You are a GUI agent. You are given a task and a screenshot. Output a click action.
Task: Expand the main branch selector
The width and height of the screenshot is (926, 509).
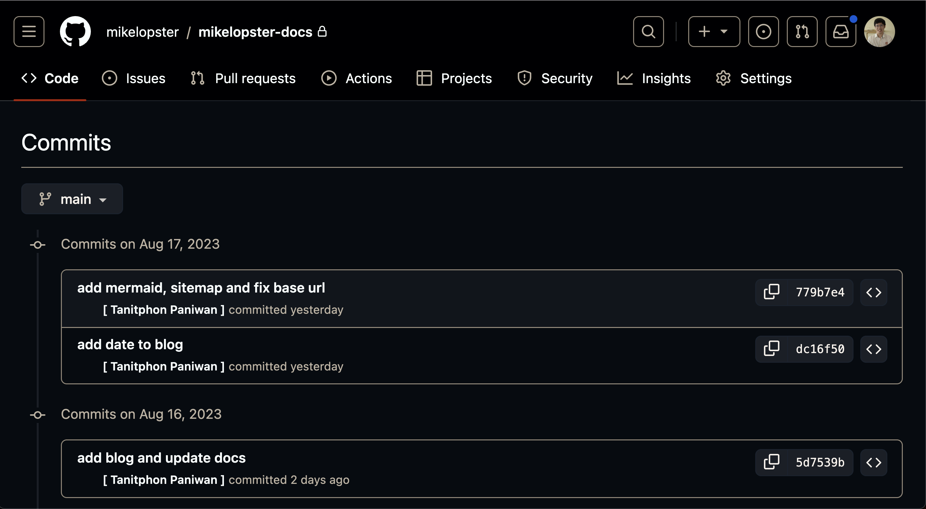point(72,199)
